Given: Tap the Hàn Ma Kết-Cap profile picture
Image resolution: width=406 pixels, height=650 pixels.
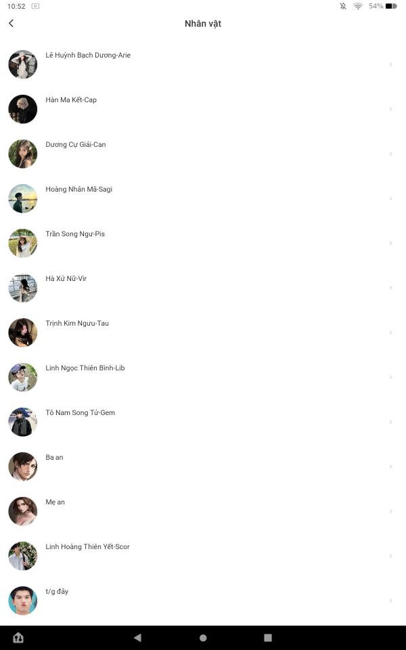Looking at the screenshot, I should (x=23, y=109).
